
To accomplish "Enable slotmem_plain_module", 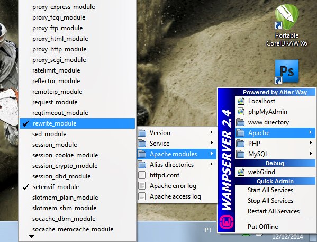I will tap(77, 198).
